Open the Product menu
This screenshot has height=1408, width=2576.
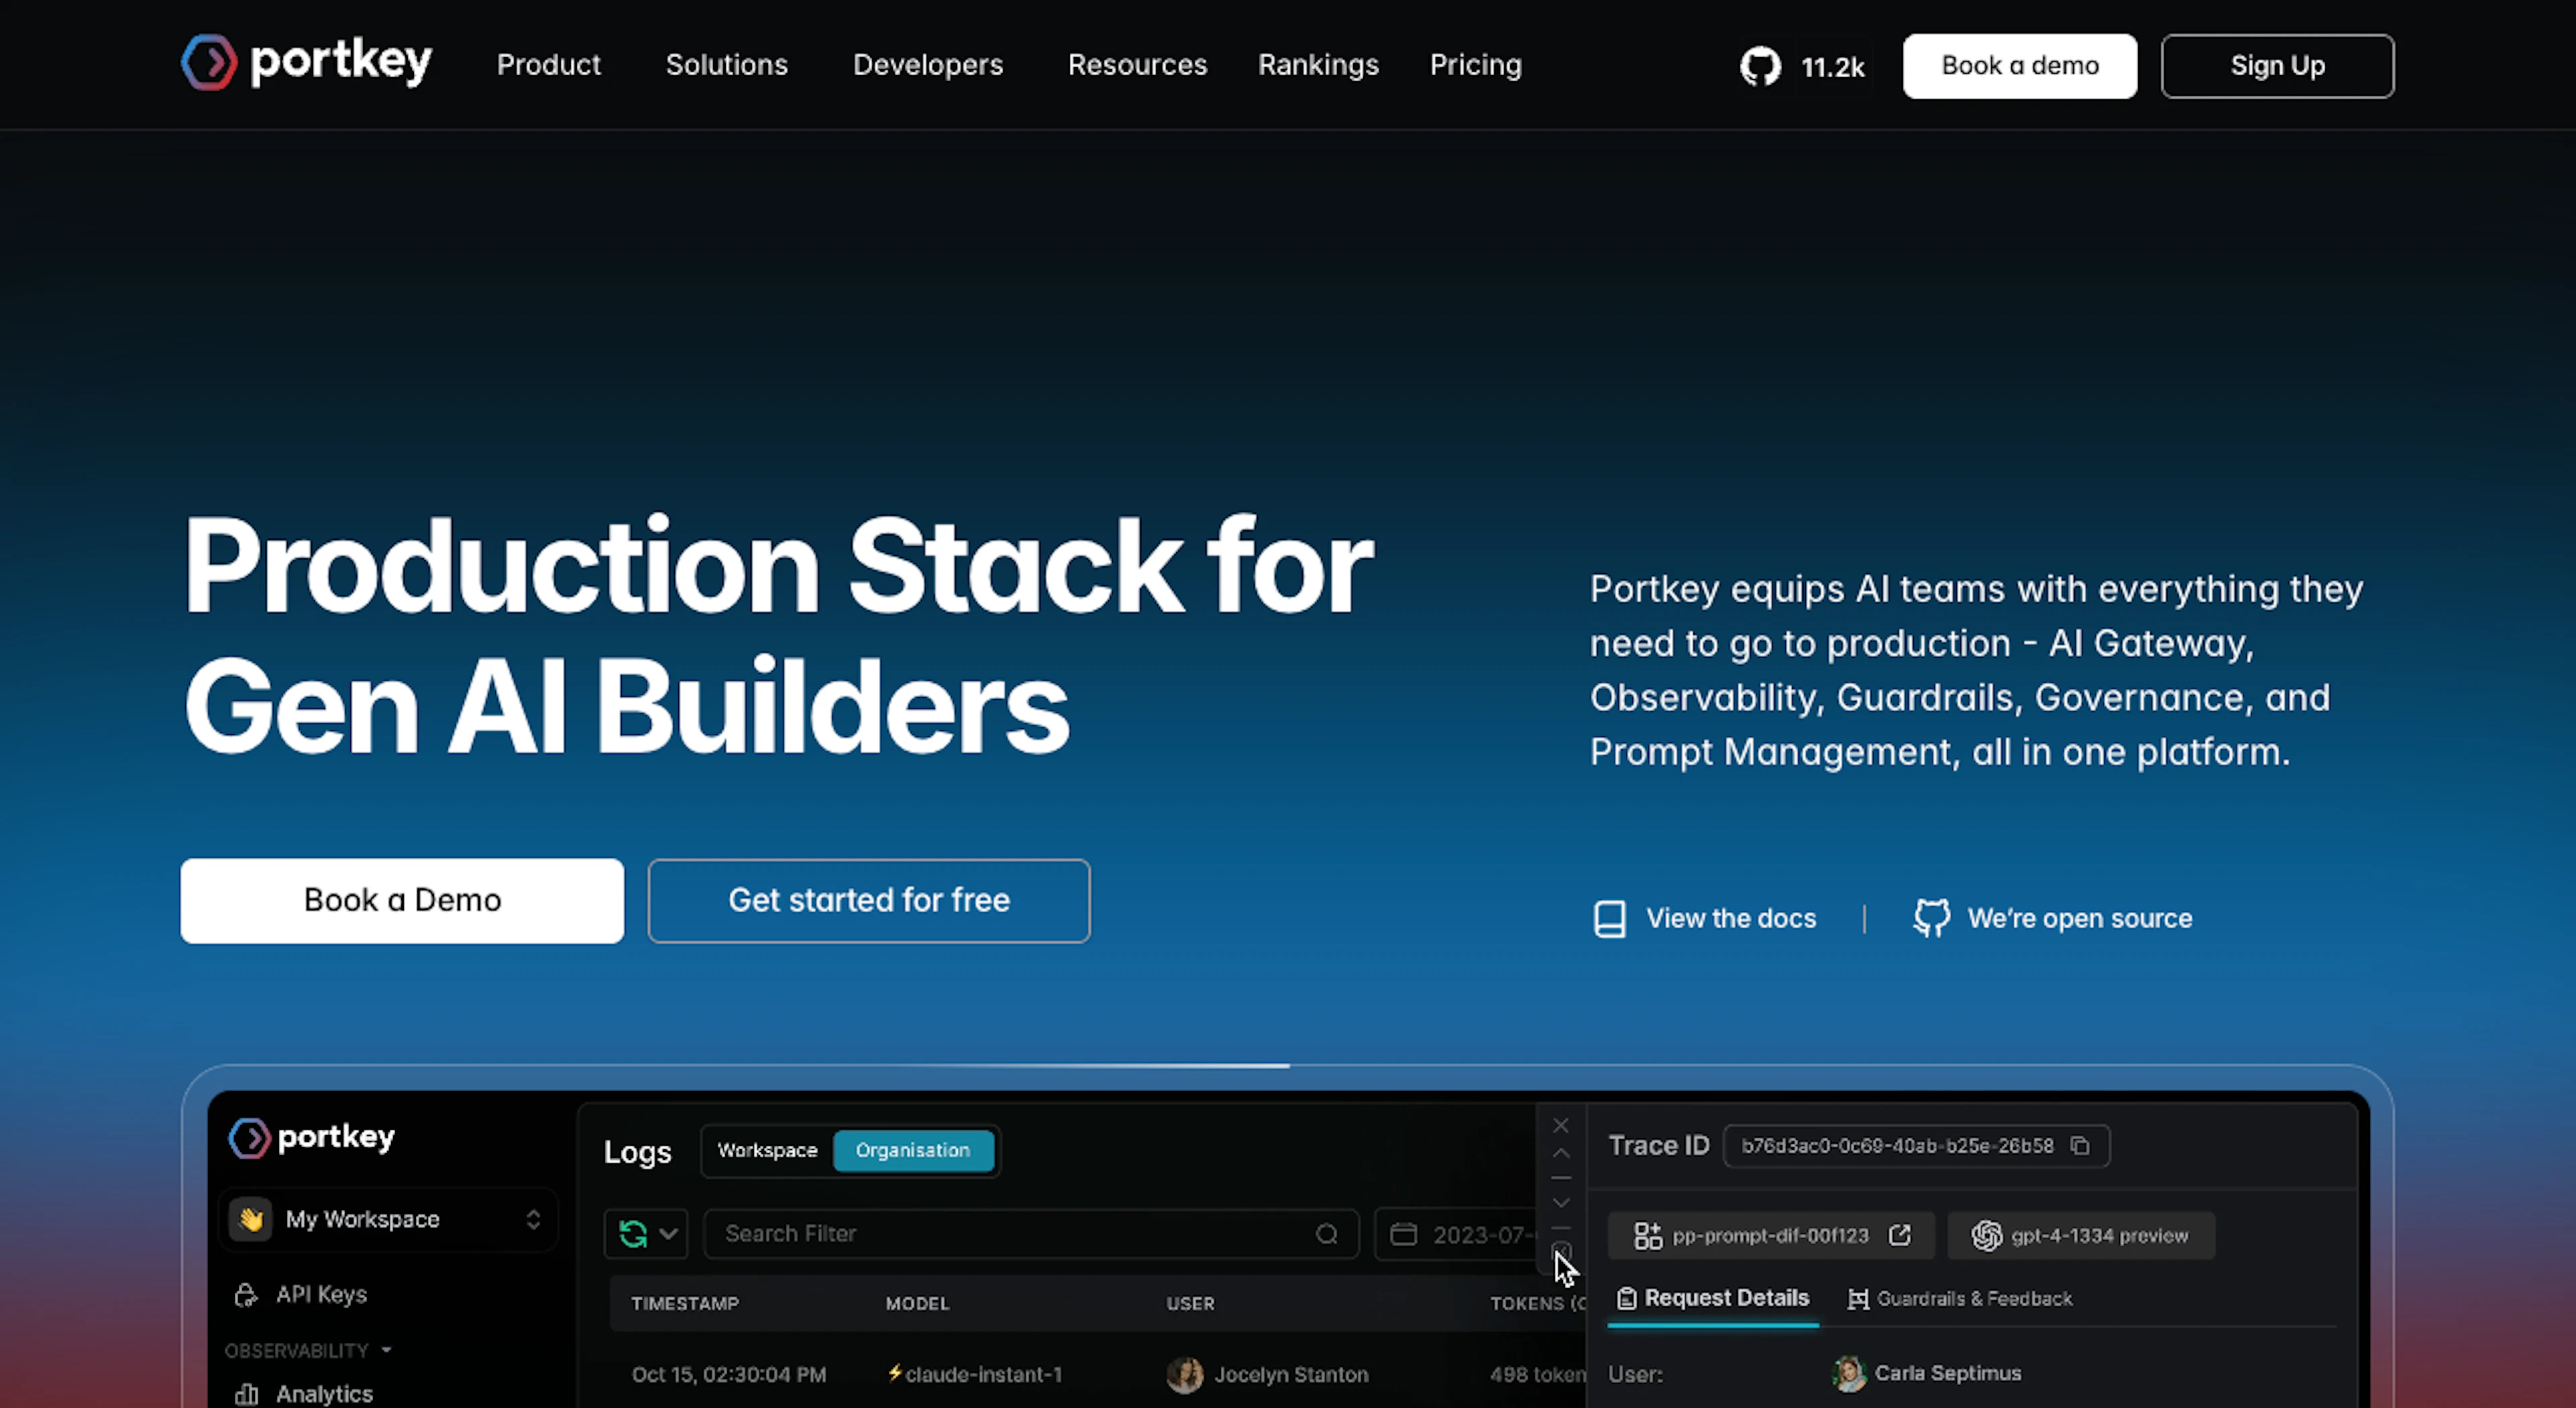[548, 65]
